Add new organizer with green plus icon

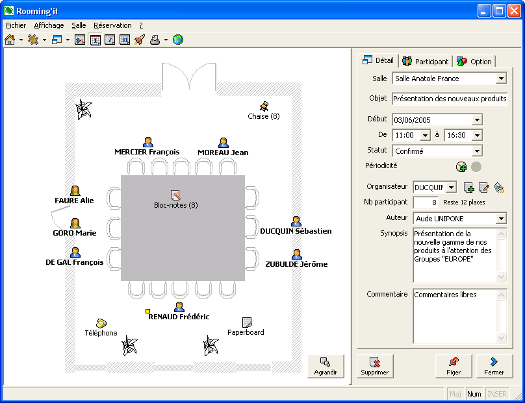[469, 188]
